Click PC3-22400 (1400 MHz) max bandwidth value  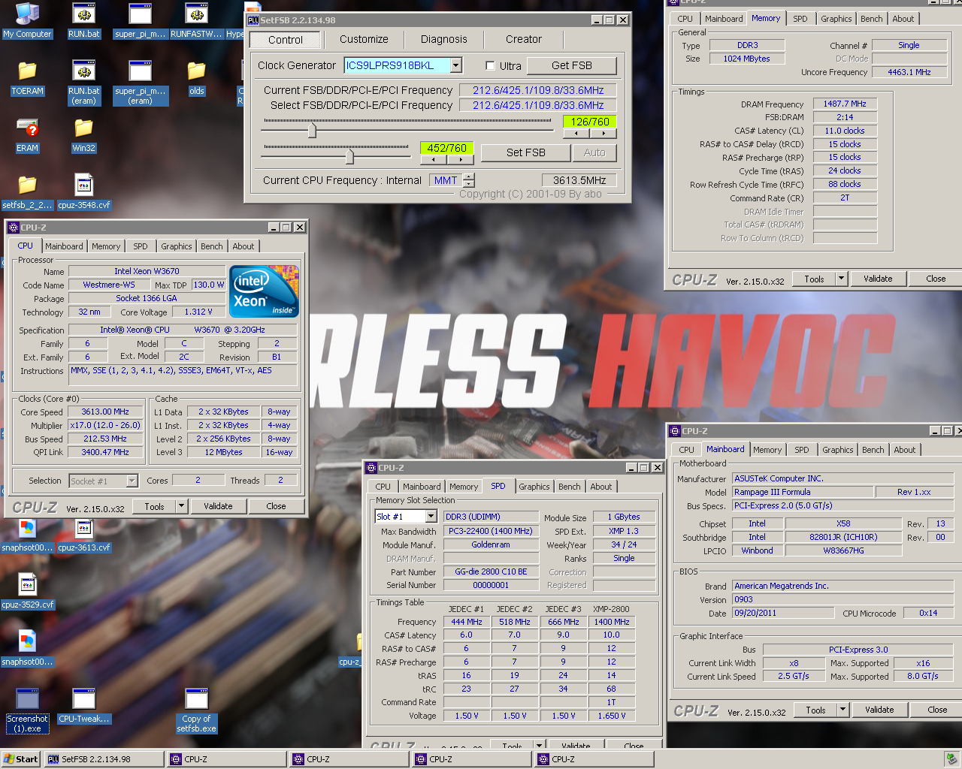coord(491,531)
